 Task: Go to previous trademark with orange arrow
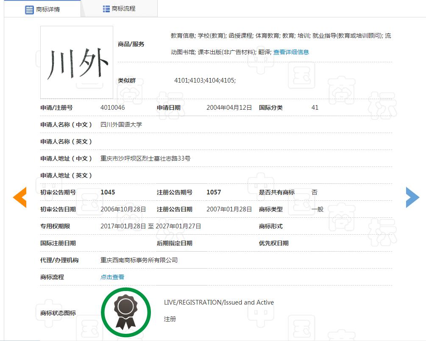click(x=19, y=197)
